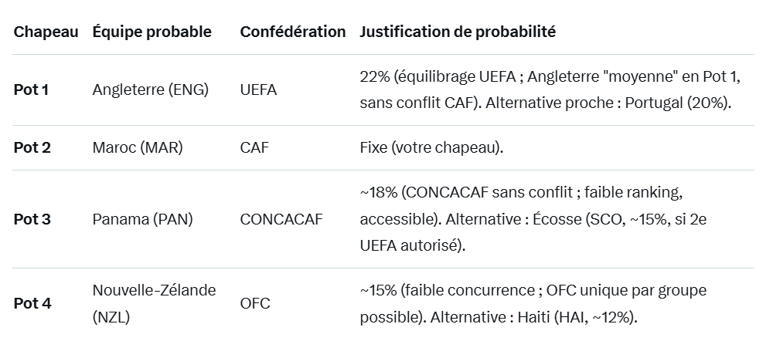
Task: Select the UEFA confederation cell
Action: coord(258,89)
